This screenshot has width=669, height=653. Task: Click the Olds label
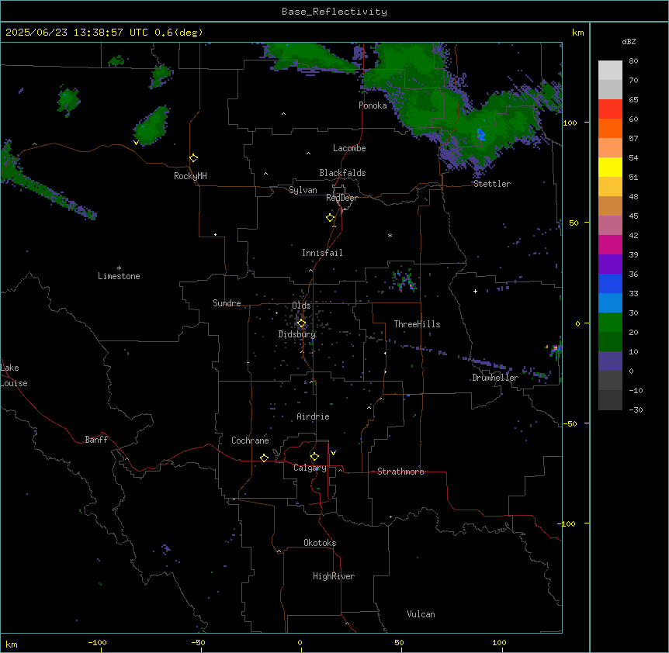click(301, 306)
